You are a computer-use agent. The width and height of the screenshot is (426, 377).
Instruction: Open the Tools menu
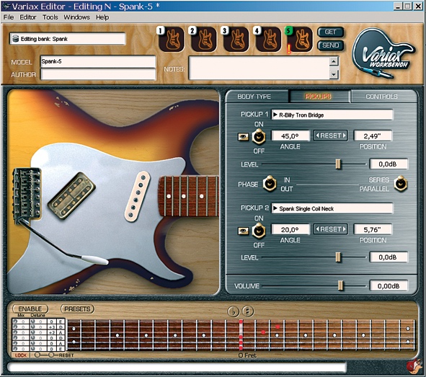(50, 17)
